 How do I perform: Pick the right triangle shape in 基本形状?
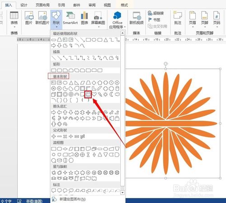77,83
